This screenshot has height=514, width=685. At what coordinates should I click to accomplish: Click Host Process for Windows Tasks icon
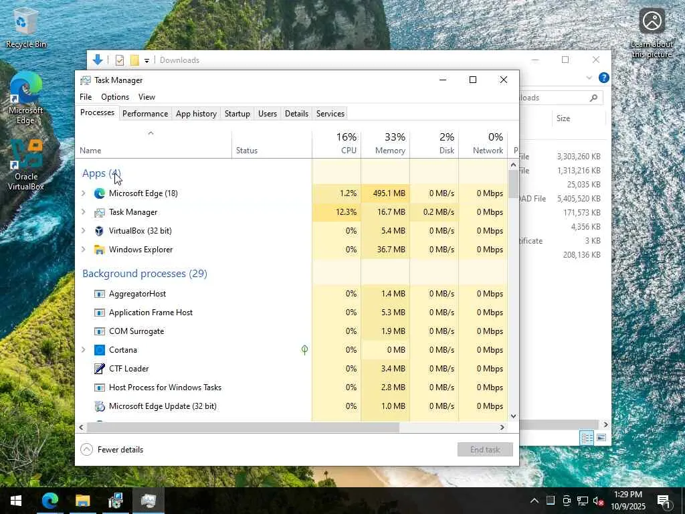point(100,388)
